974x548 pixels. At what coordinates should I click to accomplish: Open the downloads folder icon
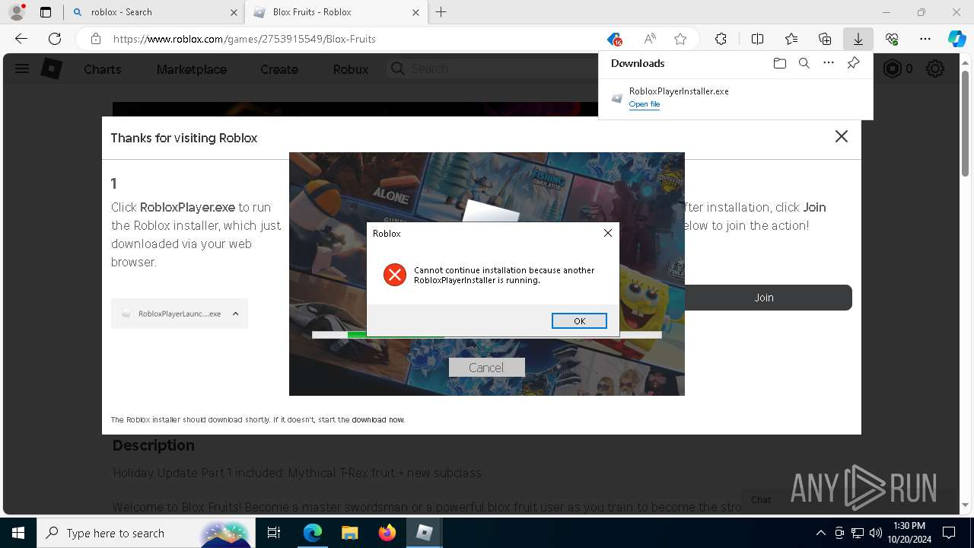pos(779,63)
